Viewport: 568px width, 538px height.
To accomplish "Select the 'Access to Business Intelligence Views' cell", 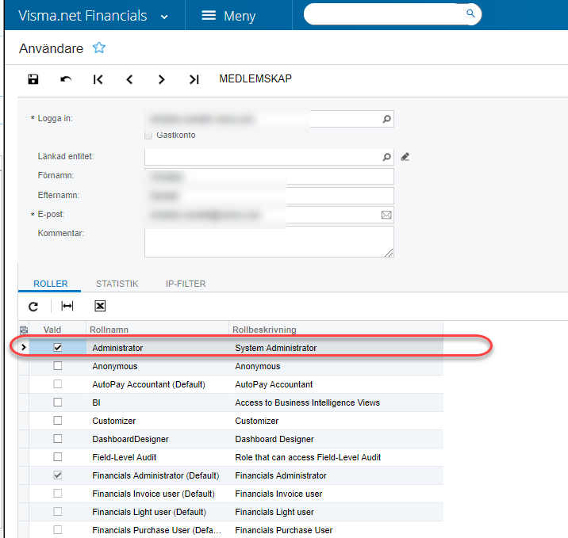I will [336, 403].
